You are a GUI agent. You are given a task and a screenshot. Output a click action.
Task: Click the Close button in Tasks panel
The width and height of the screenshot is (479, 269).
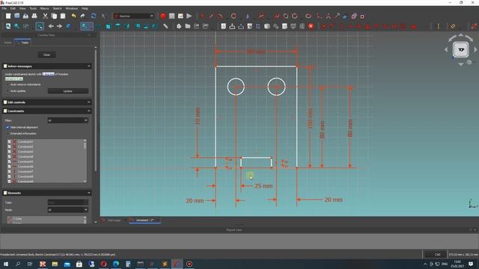point(46,55)
